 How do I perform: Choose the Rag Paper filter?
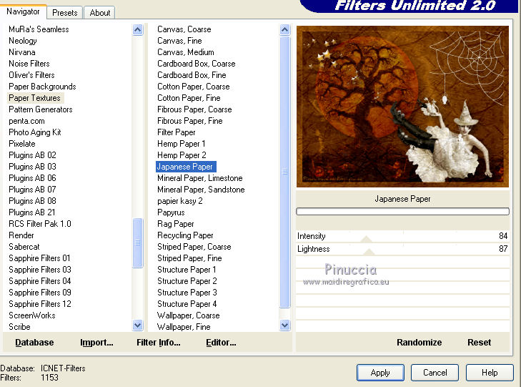pos(175,224)
